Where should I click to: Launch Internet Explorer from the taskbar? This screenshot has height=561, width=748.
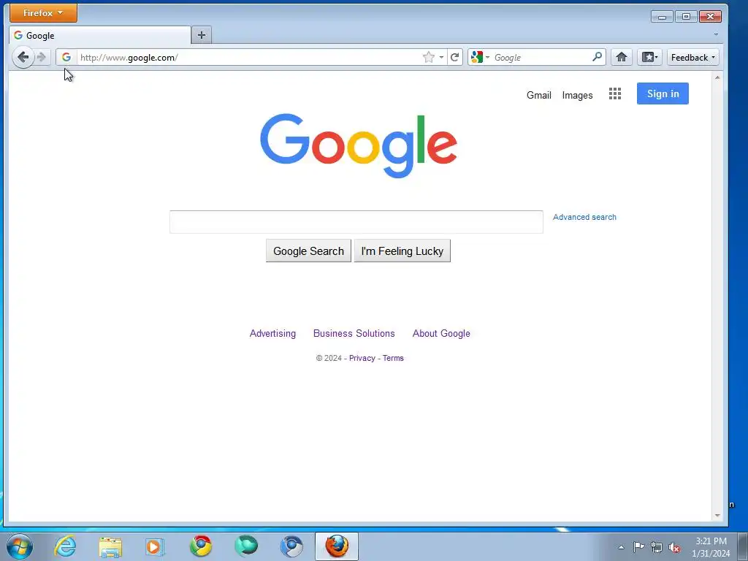pos(65,546)
